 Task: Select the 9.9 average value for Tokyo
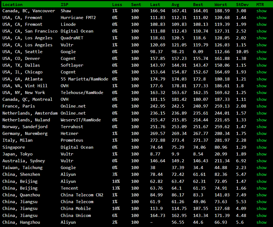tap(175, 154)
